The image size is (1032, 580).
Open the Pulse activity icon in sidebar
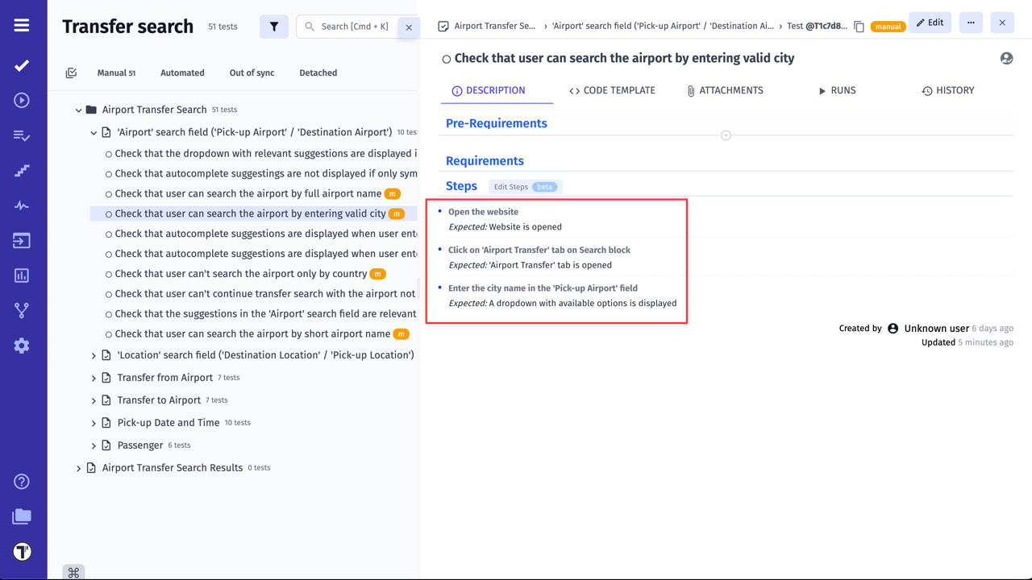click(x=22, y=205)
